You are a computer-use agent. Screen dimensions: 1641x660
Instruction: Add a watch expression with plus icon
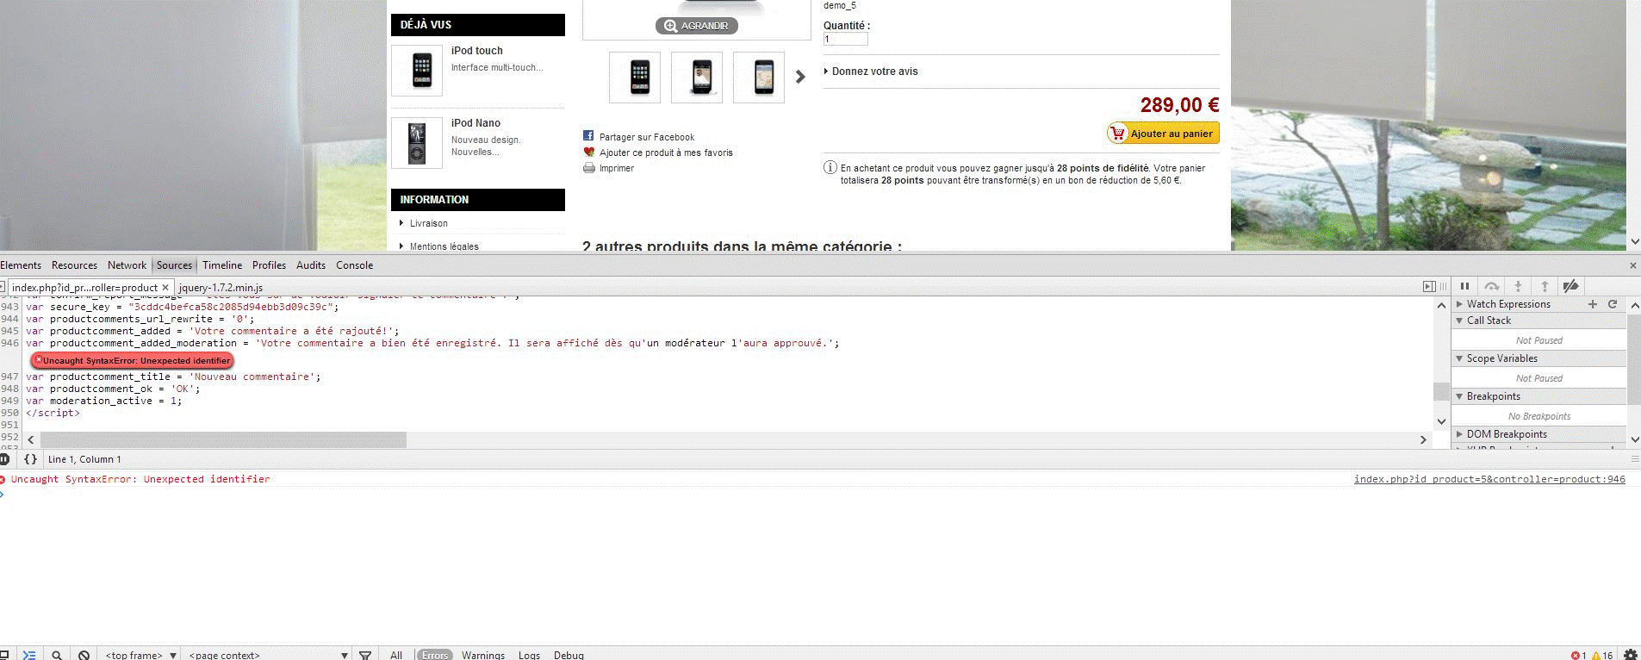tap(1593, 304)
